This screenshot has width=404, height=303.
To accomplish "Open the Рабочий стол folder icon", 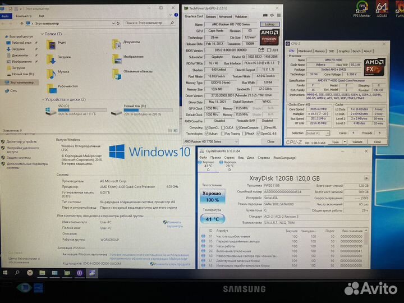I will [x=52, y=89].
